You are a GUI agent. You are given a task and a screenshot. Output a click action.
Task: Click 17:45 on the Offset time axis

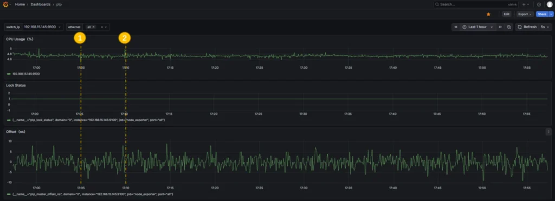click(x=437, y=188)
